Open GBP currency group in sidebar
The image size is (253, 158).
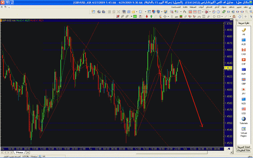[x=243, y=81]
